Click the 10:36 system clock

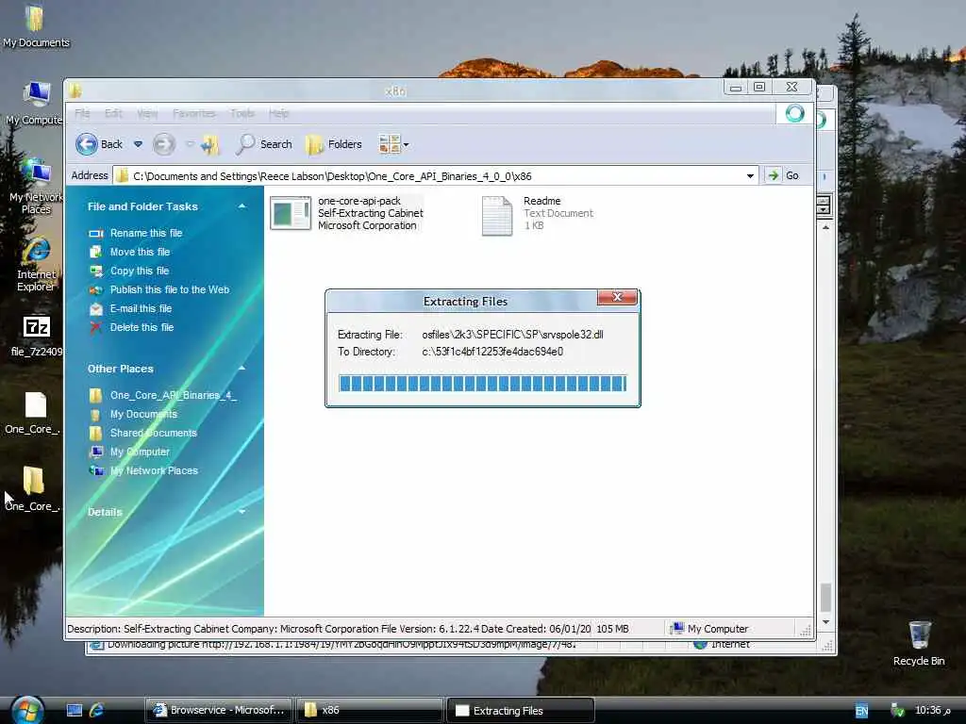point(932,711)
